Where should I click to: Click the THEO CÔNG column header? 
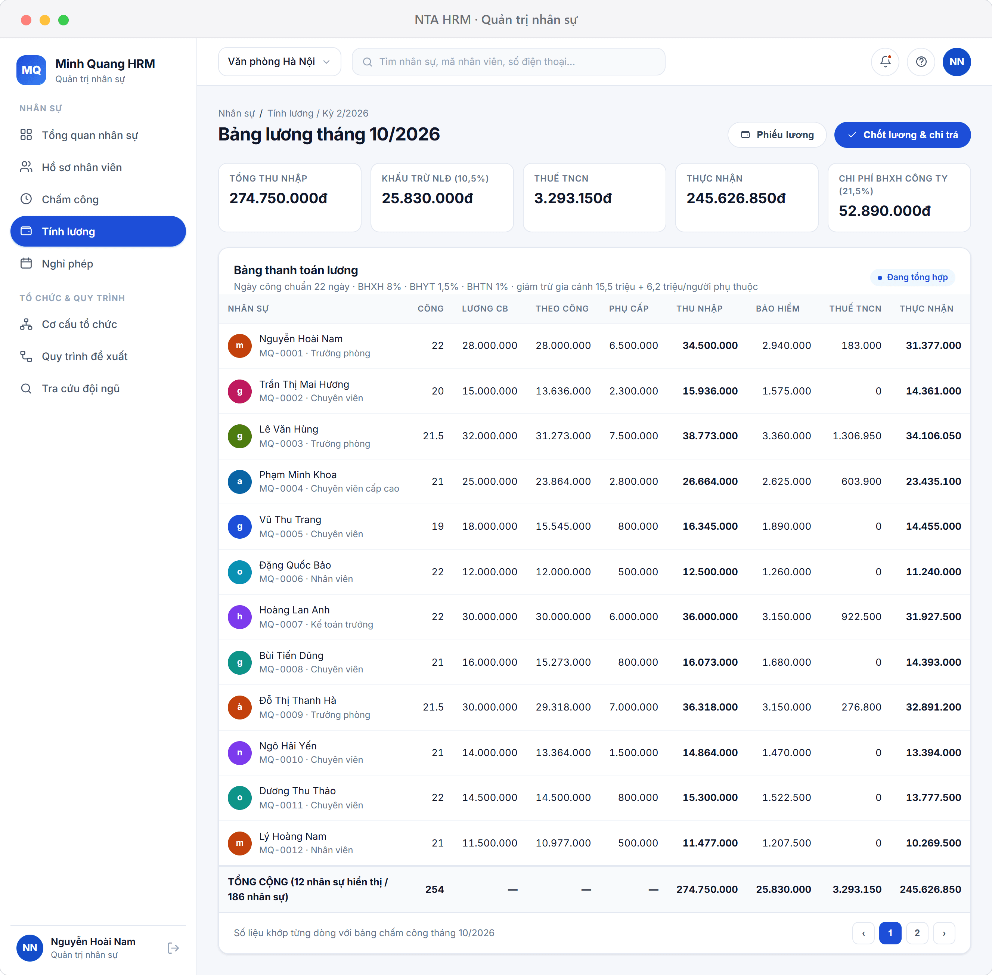coord(561,309)
